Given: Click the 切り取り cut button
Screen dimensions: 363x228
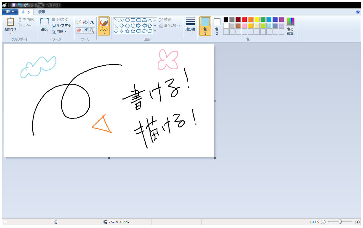Looking at the screenshot, I should click(26, 20).
